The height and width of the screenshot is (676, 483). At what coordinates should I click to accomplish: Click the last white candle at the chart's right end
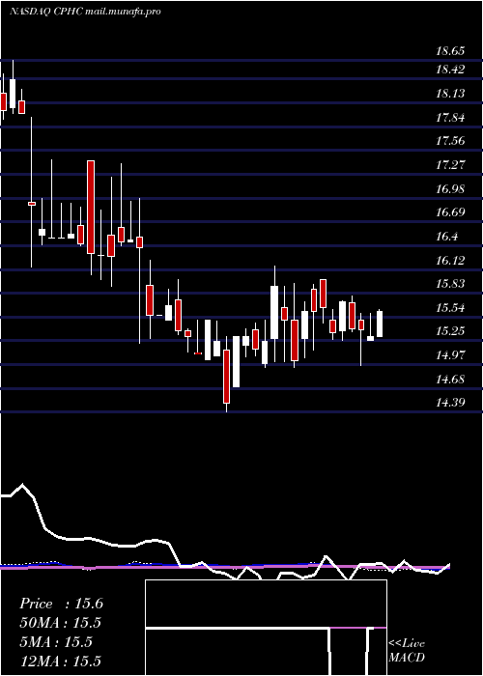380,324
